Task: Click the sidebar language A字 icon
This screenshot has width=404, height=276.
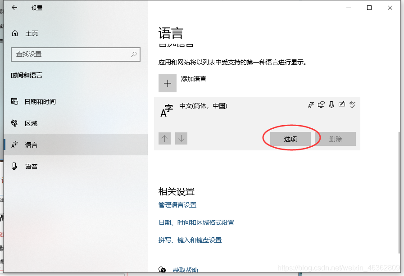Action: coord(14,145)
